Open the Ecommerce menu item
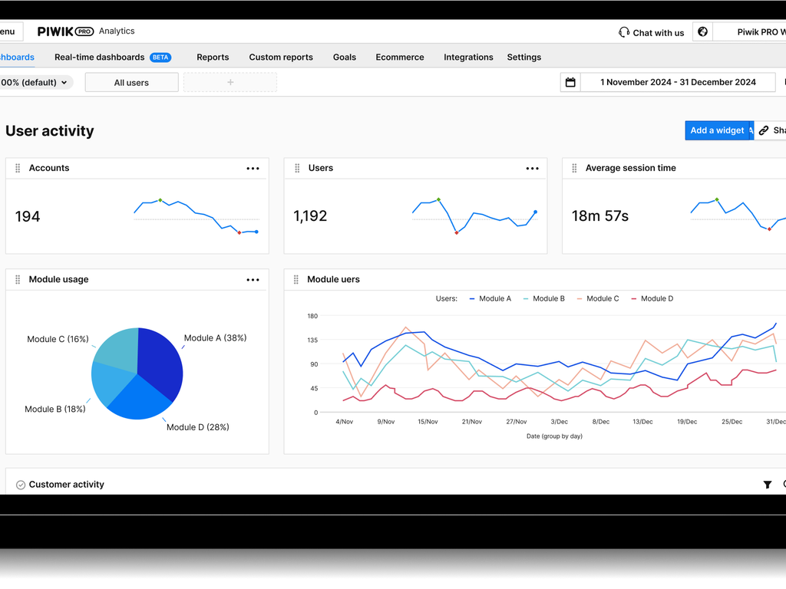The width and height of the screenshot is (786, 589). tap(399, 57)
